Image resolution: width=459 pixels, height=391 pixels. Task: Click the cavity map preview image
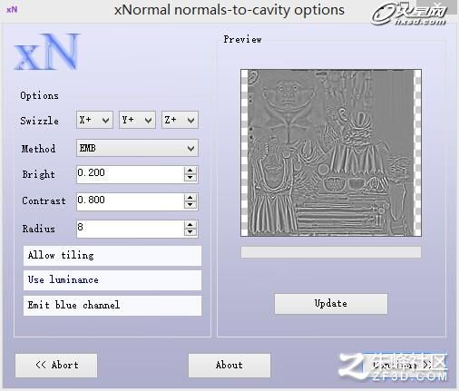pyautogui.click(x=331, y=152)
